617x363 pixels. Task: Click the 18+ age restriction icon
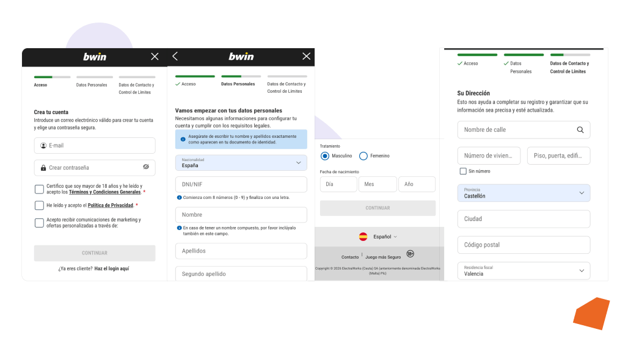(410, 254)
